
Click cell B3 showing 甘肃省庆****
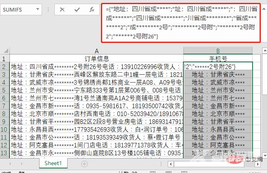(x=218, y=74)
